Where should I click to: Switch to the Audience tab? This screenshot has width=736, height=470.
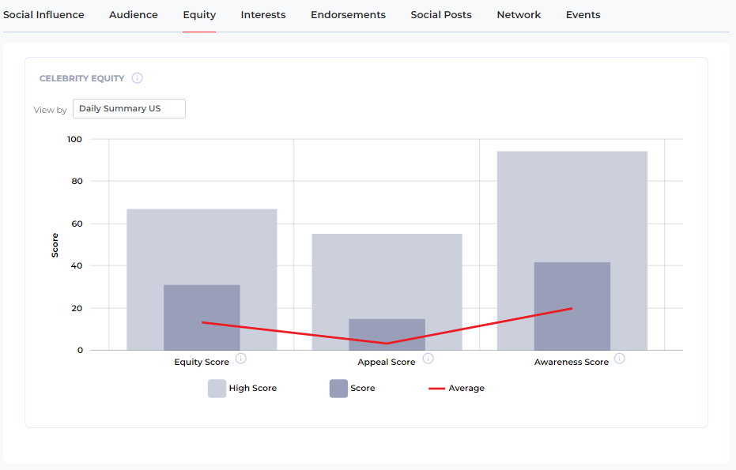pyautogui.click(x=133, y=14)
